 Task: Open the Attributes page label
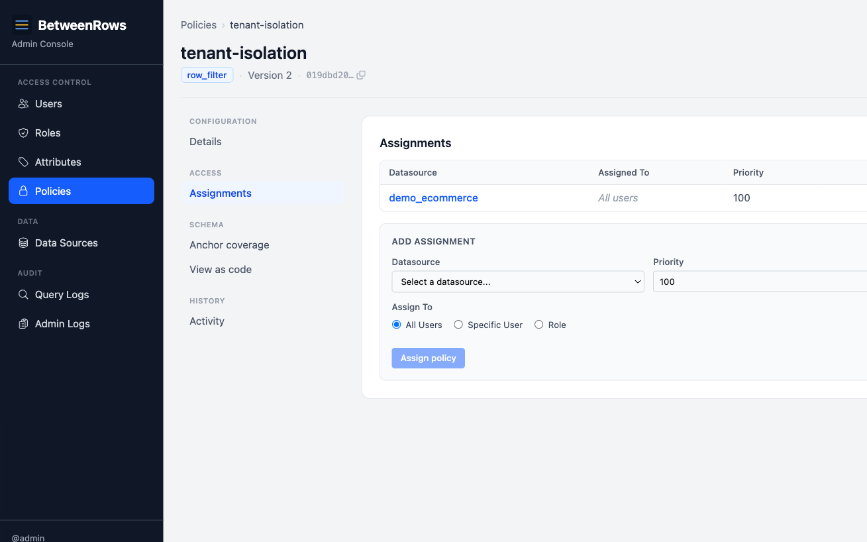(58, 162)
